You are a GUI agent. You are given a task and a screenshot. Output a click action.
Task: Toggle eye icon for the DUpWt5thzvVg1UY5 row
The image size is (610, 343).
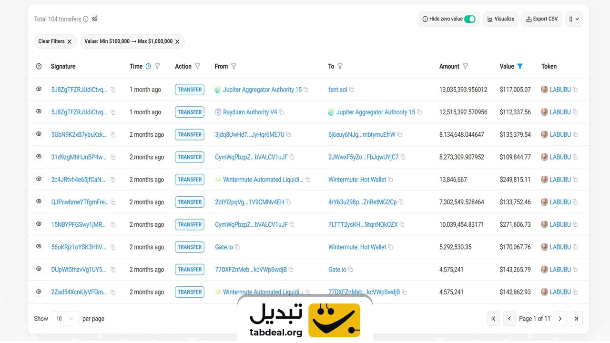[x=39, y=269]
